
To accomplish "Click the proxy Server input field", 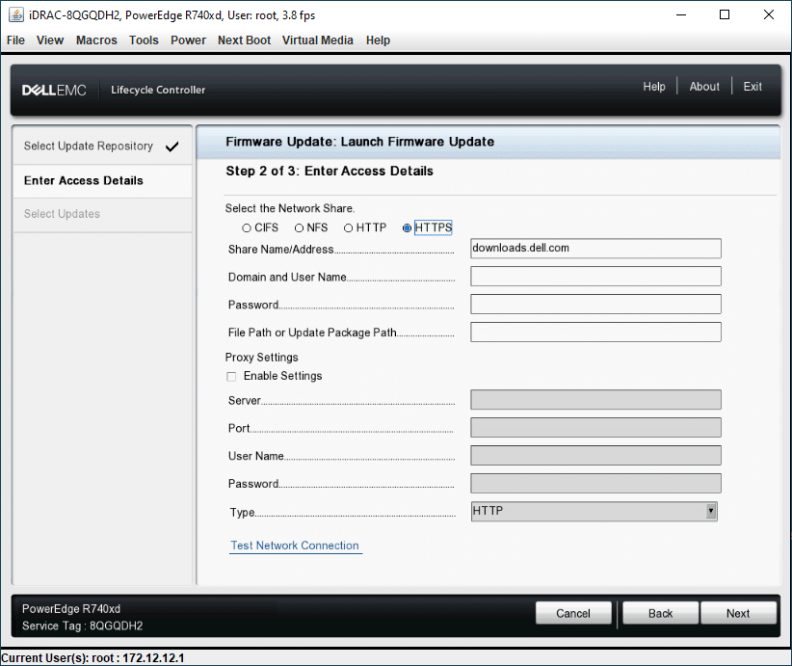I will point(595,400).
